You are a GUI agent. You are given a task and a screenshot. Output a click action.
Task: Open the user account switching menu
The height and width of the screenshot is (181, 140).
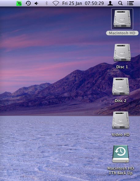(110, 3)
